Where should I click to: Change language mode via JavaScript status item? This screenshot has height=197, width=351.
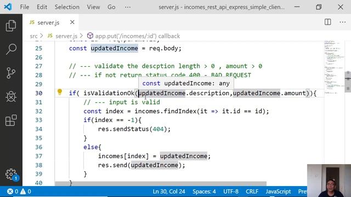coord(278,192)
